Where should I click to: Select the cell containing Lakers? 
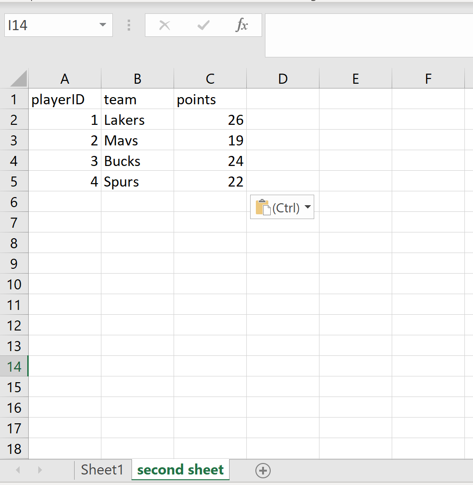(137, 120)
